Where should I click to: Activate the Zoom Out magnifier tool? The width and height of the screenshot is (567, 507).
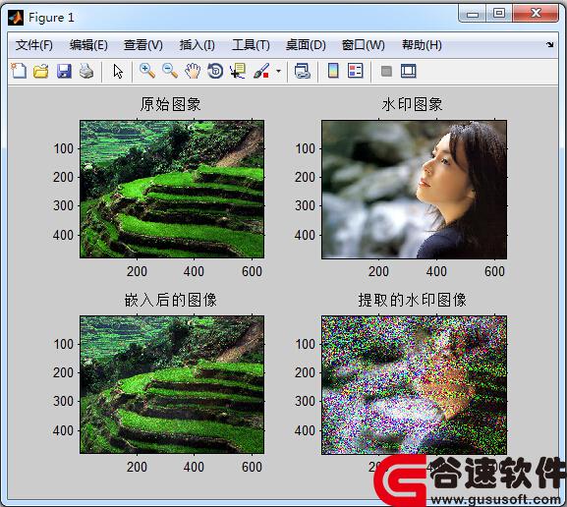click(170, 71)
